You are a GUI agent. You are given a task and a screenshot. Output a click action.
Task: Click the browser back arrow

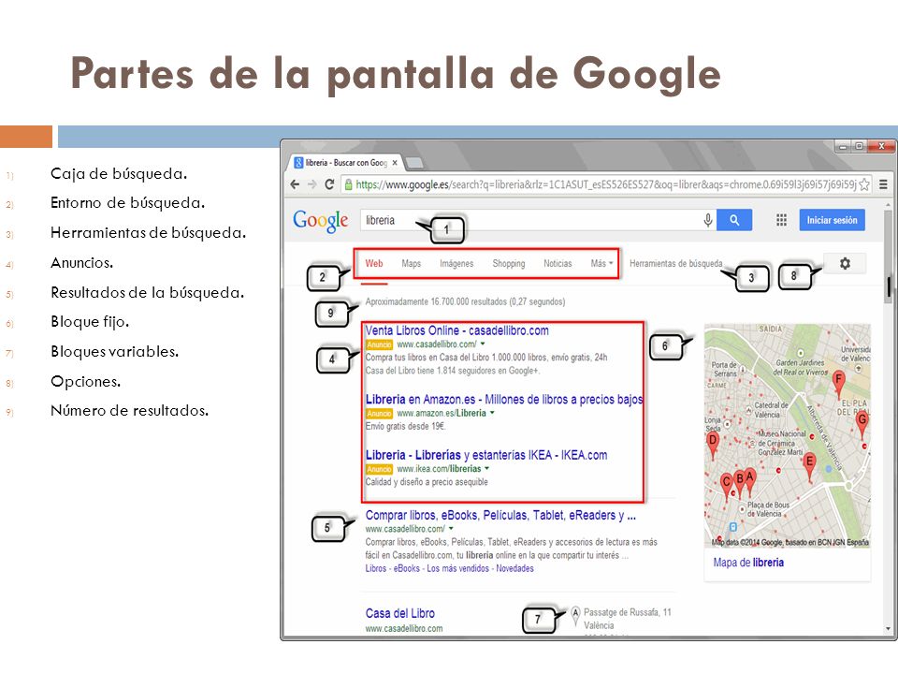tap(295, 184)
